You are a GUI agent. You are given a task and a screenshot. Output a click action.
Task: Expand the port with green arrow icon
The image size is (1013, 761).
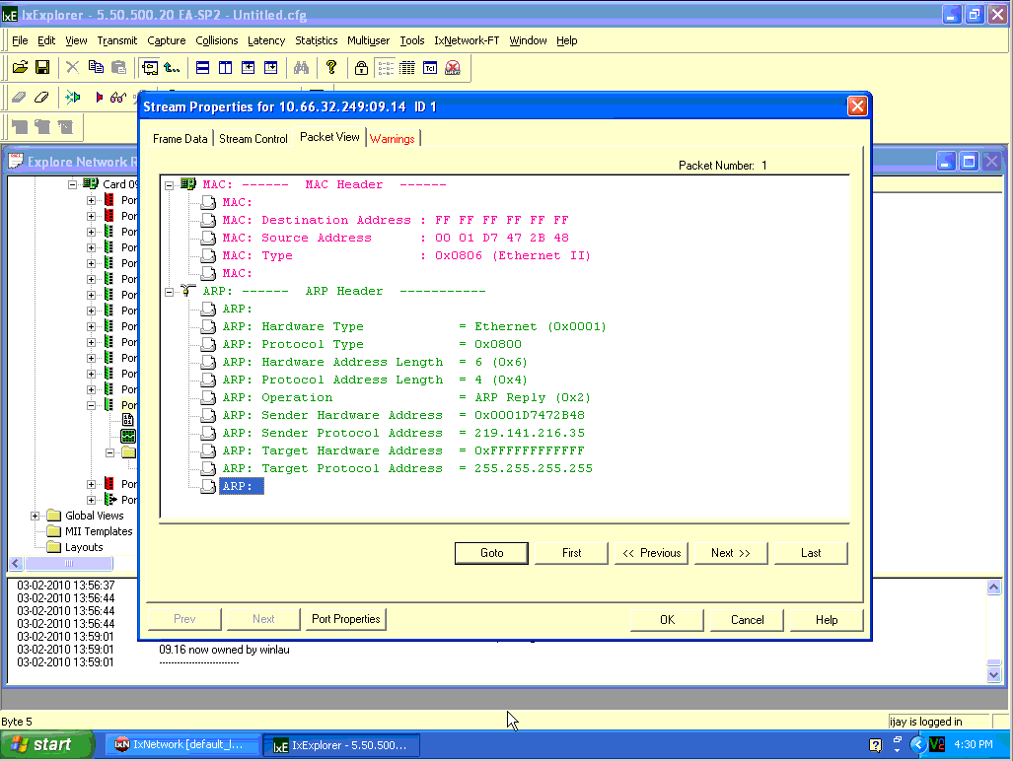click(91, 500)
